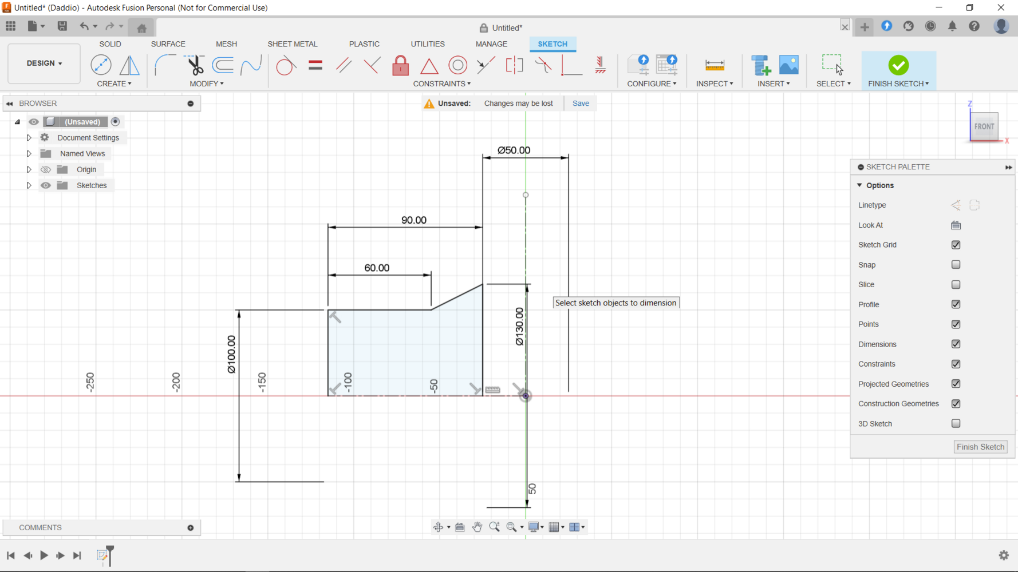Viewport: 1018px width, 572px height.
Task: Apply the Parallel constraint
Action: tap(344, 65)
